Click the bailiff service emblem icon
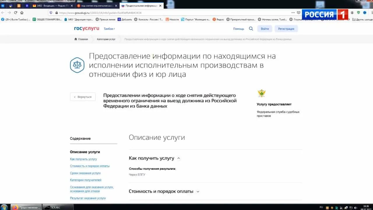Image resolution: width=373 pixels, height=210 pixels. pyautogui.click(x=262, y=93)
